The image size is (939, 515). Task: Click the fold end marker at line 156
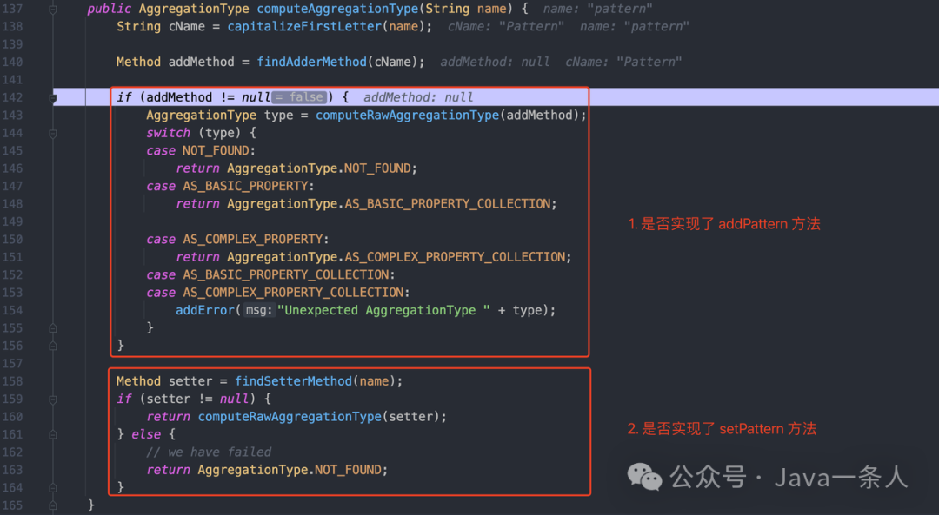[x=53, y=346]
